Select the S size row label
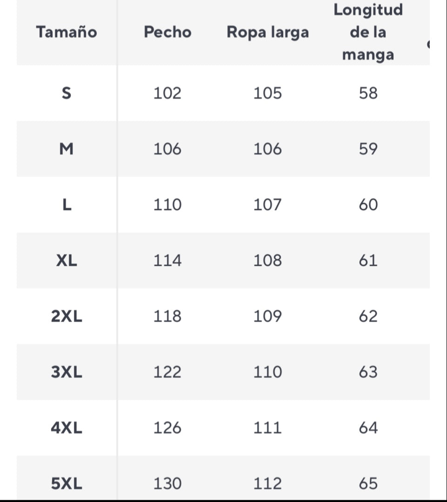The height and width of the screenshot is (502, 447). (67, 94)
